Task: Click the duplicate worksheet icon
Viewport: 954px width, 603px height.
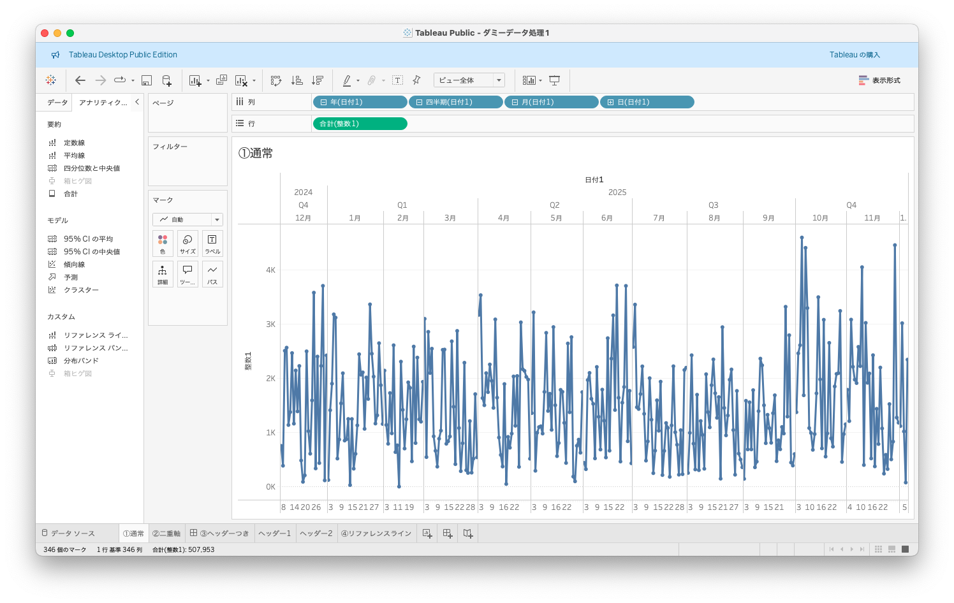Action: tap(221, 80)
